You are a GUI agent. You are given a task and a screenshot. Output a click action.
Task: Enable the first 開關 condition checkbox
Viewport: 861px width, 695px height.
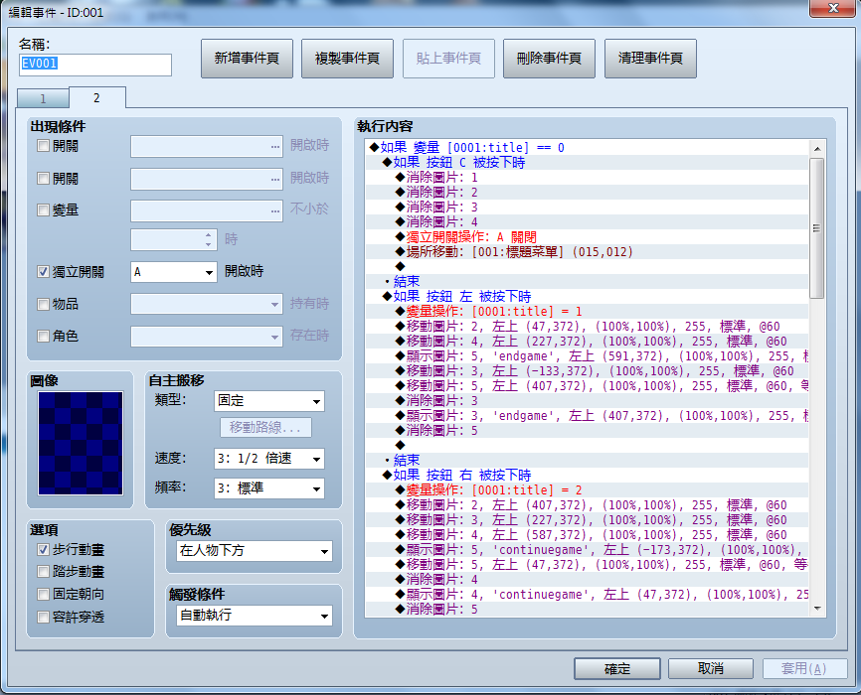coord(43,146)
